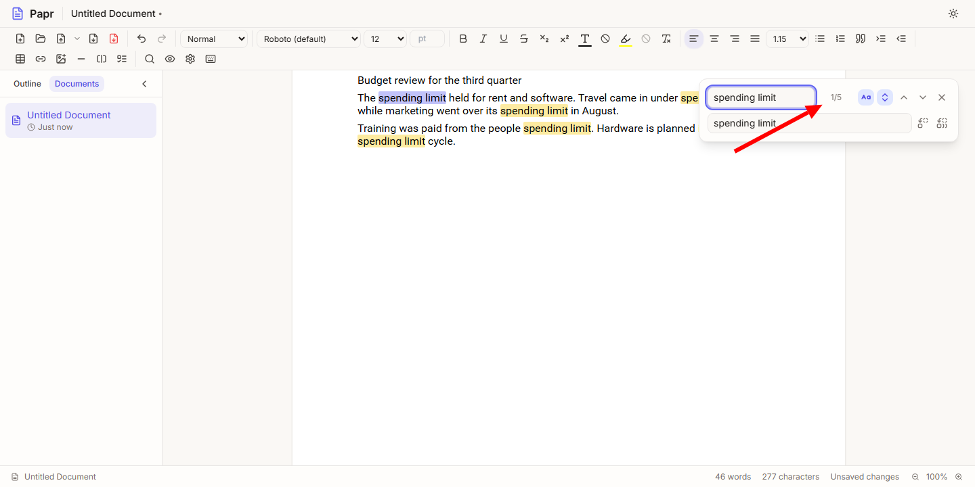Create a new document with the toolbar icon
This screenshot has height=487, width=975.
point(20,39)
